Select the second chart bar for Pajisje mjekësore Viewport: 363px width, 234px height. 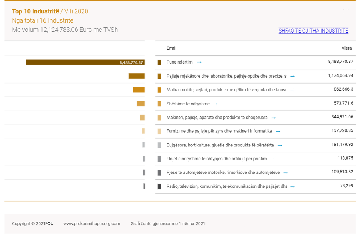click(x=136, y=76)
